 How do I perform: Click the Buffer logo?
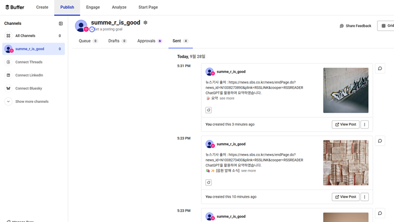click(x=14, y=7)
